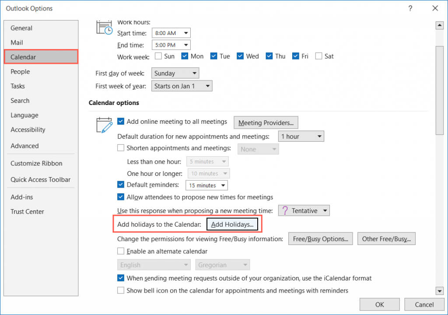Open the End time dropdown
The image size is (448, 315).
[171, 45]
